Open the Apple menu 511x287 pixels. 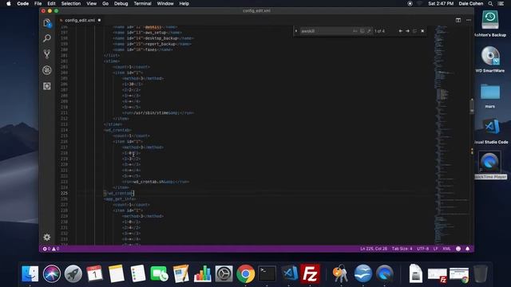(x=9, y=3)
